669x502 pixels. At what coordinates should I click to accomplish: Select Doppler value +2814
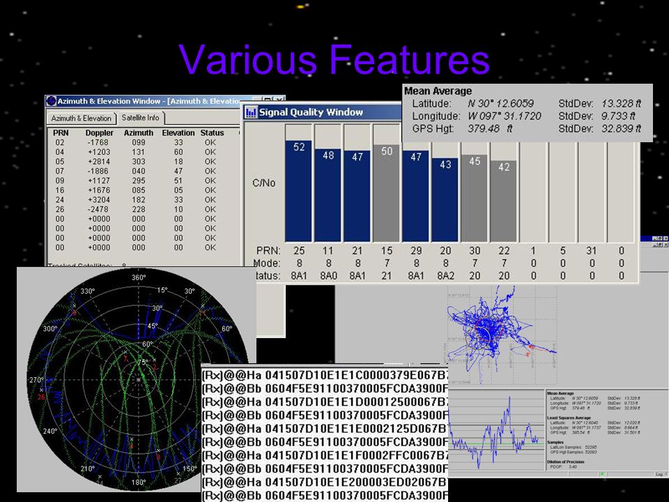(99, 161)
